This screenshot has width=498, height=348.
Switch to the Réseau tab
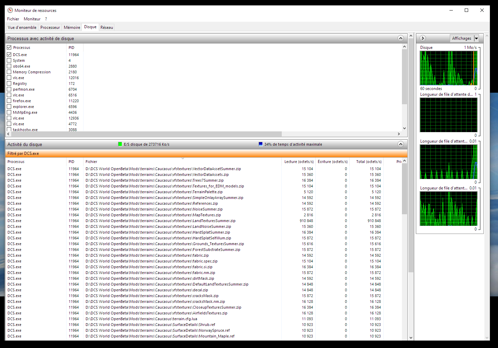tap(107, 28)
